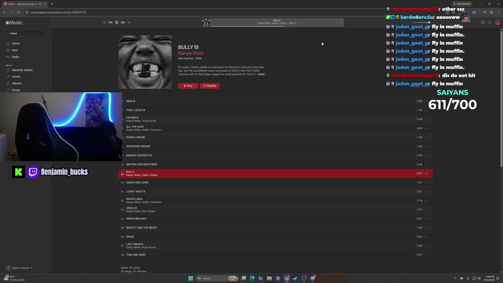Select the track HIGHS AND LOWS
Image resolution: width=503 pixels, height=283 pixels.
point(275,182)
